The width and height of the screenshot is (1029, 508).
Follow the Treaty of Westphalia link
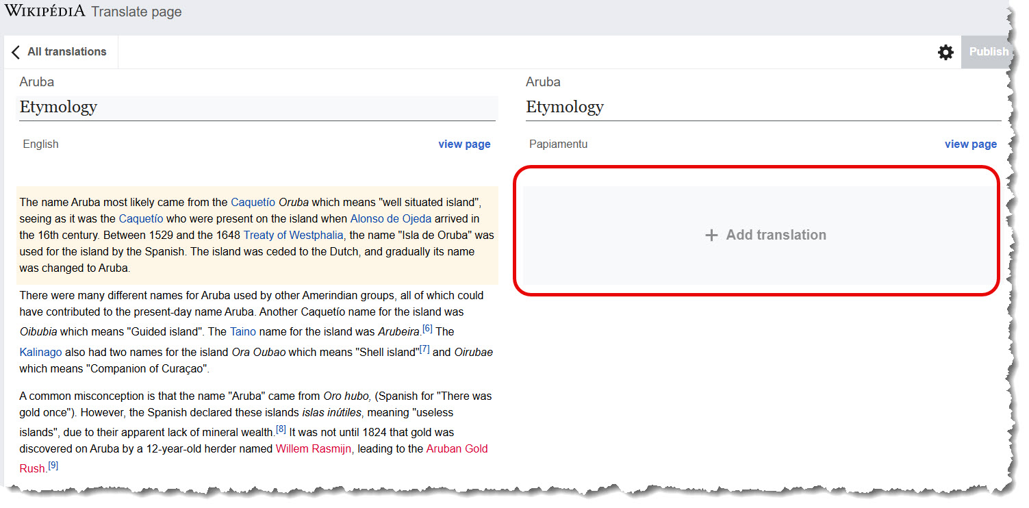(x=294, y=236)
